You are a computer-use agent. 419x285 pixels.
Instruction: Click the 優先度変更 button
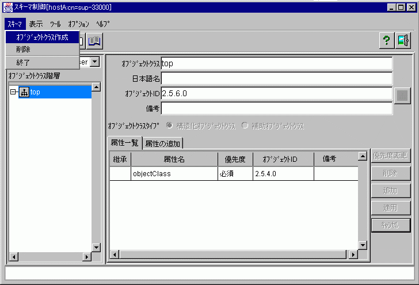390,156
